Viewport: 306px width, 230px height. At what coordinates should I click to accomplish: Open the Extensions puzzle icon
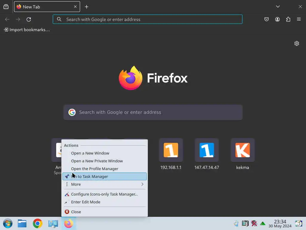click(x=288, y=19)
